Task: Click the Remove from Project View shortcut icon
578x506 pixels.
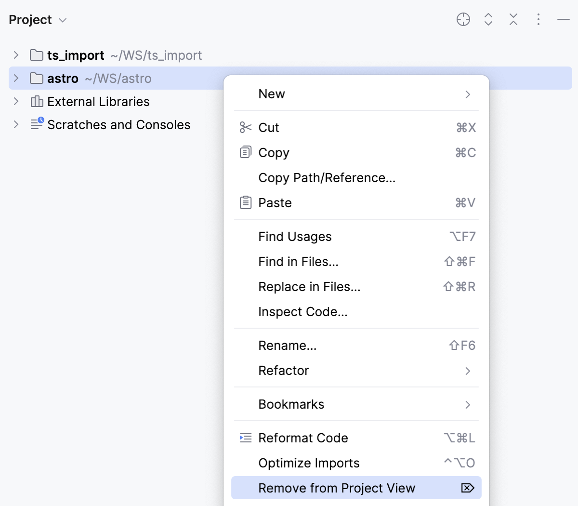Action: [x=467, y=488]
